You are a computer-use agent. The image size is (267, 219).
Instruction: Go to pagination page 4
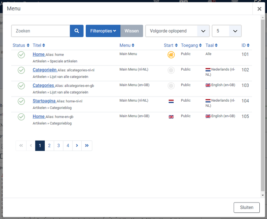[68, 146]
